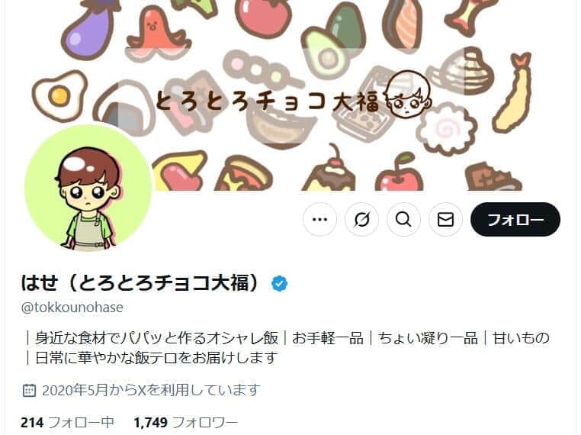Click the 2020年5月 join date text

[x=151, y=390]
